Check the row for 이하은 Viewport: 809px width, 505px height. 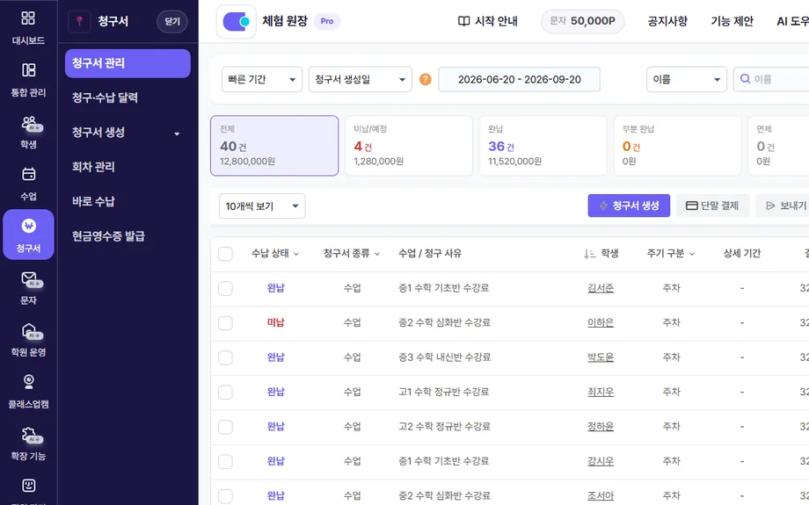(x=225, y=323)
